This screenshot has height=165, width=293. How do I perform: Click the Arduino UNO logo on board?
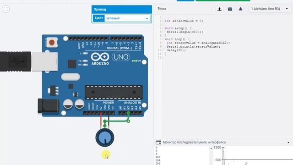tap(110, 59)
